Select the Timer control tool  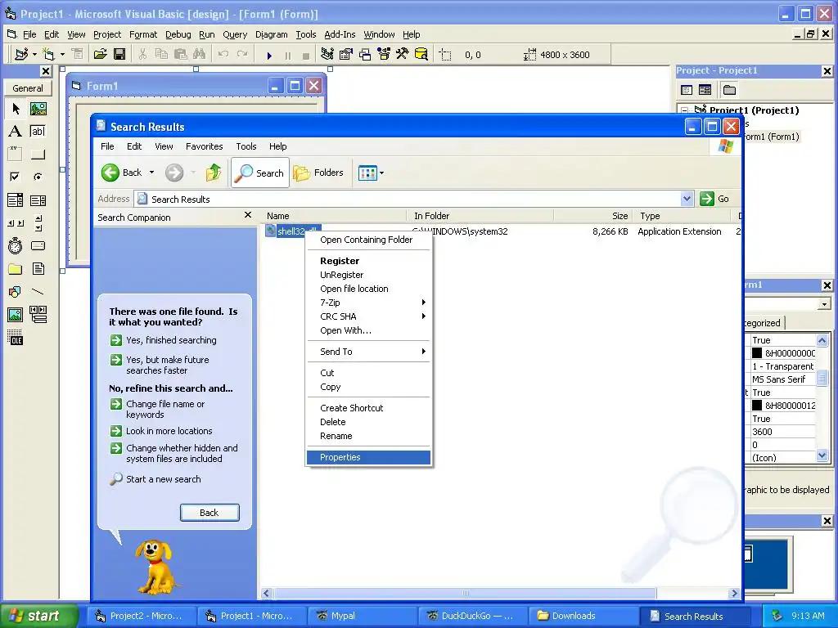[x=16, y=245]
